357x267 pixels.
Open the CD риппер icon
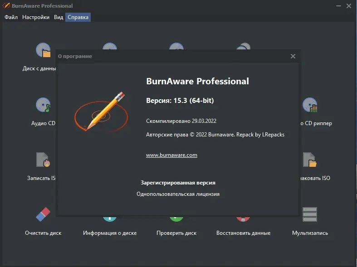click(x=310, y=105)
